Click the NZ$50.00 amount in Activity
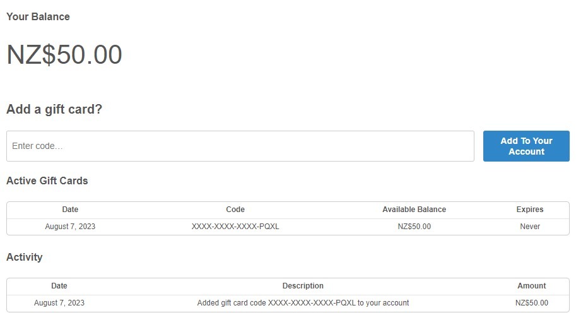 (x=532, y=303)
